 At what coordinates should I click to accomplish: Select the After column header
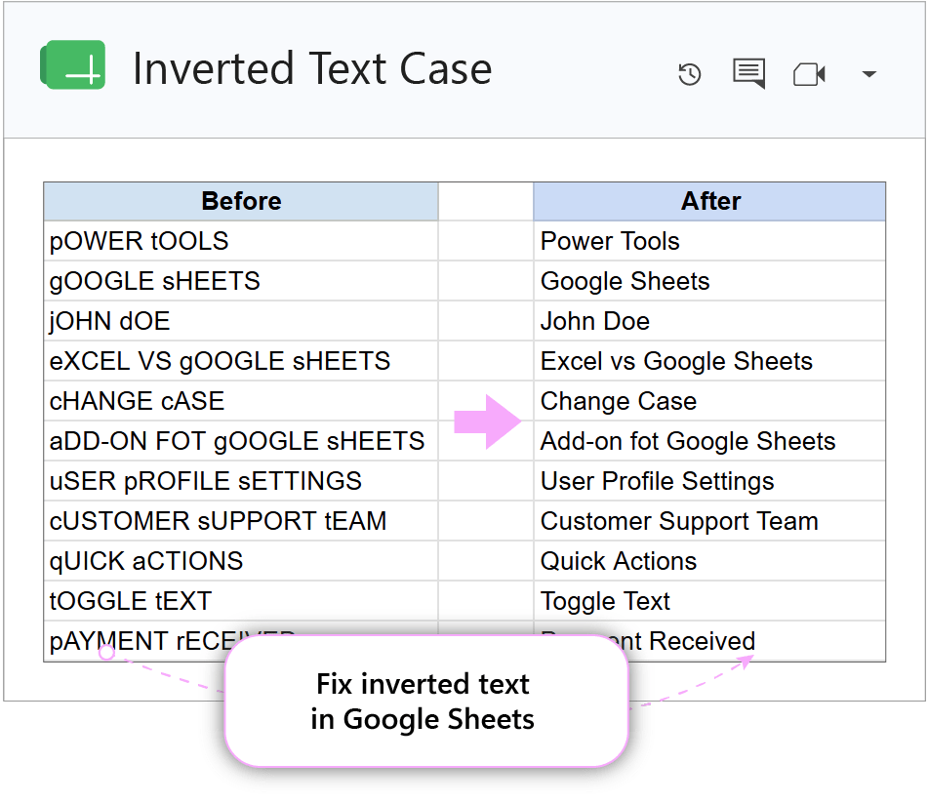coord(709,201)
